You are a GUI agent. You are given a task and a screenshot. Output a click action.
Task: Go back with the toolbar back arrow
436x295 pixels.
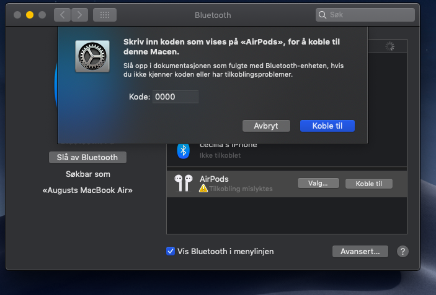pos(62,15)
